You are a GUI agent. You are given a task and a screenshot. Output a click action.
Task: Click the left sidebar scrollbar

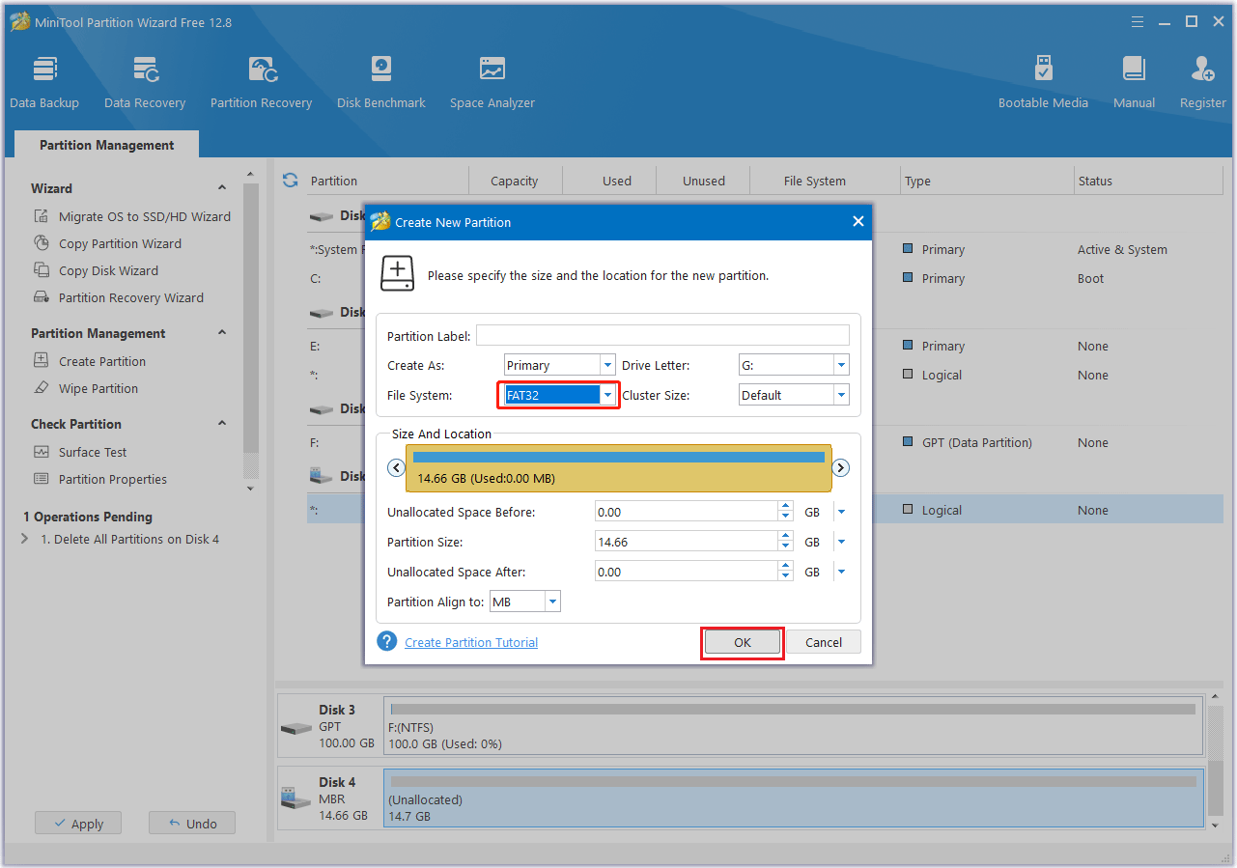click(x=251, y=319)
